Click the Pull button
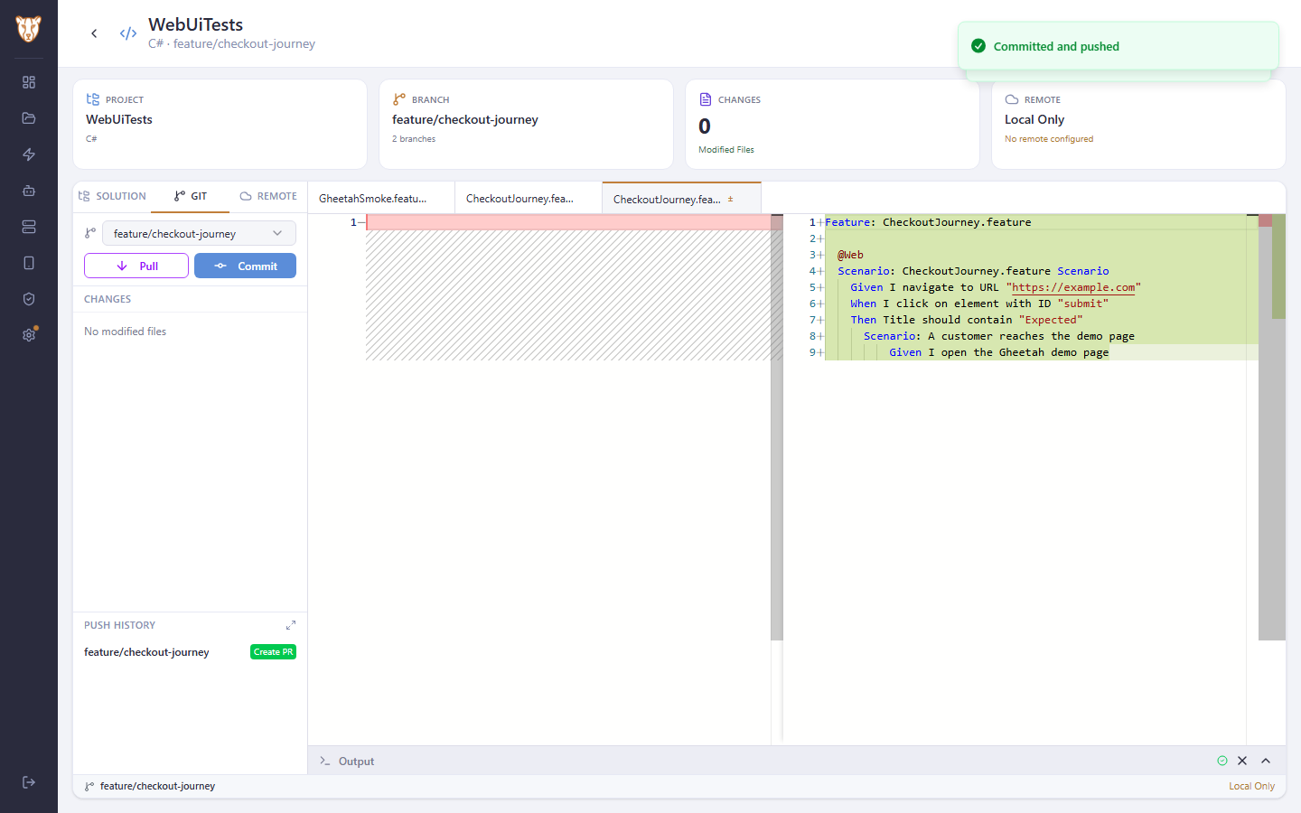Image resolution: width=1301 pixels, height=813 pixels. coord(136,266)
